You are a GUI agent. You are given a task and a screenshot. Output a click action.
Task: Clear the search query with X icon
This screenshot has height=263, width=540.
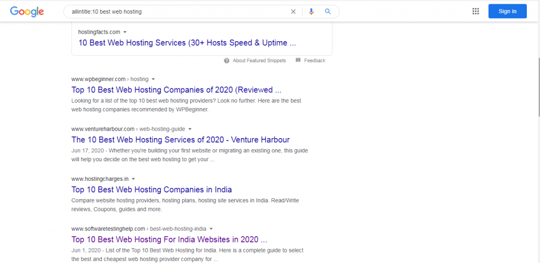click(293, 12)
